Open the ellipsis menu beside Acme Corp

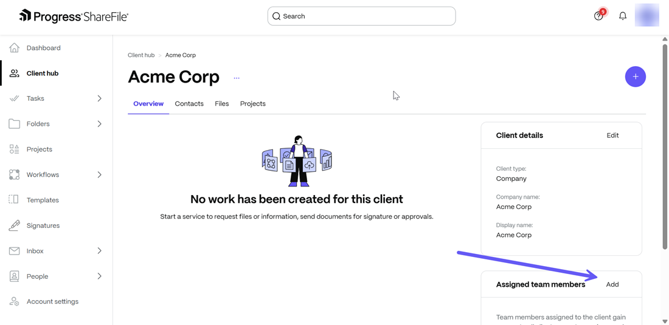(237, 78)
